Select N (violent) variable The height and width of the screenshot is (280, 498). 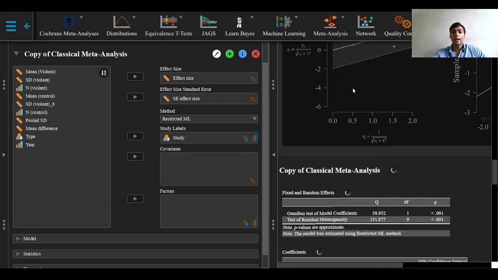click(x=36, y=88)
